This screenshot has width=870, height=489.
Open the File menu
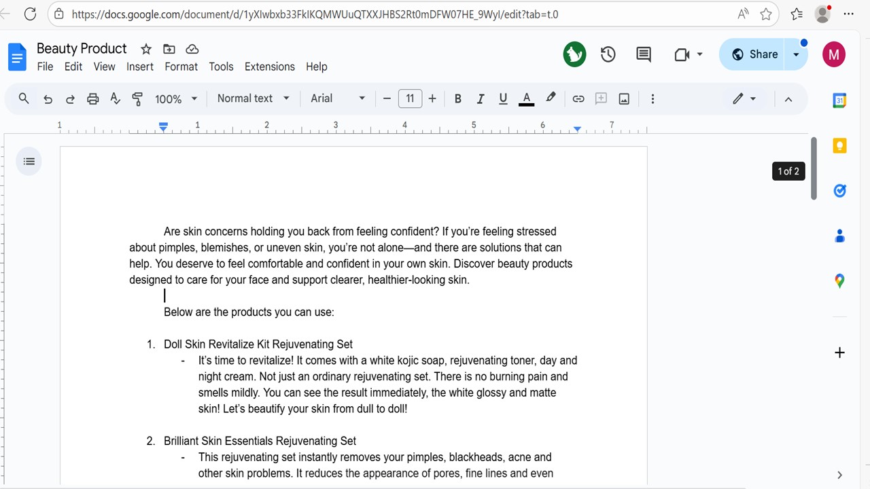pos(45,67)
